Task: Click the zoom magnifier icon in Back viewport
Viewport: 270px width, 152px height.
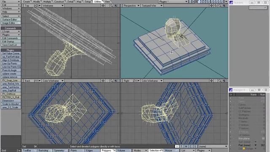Action: 111,81
